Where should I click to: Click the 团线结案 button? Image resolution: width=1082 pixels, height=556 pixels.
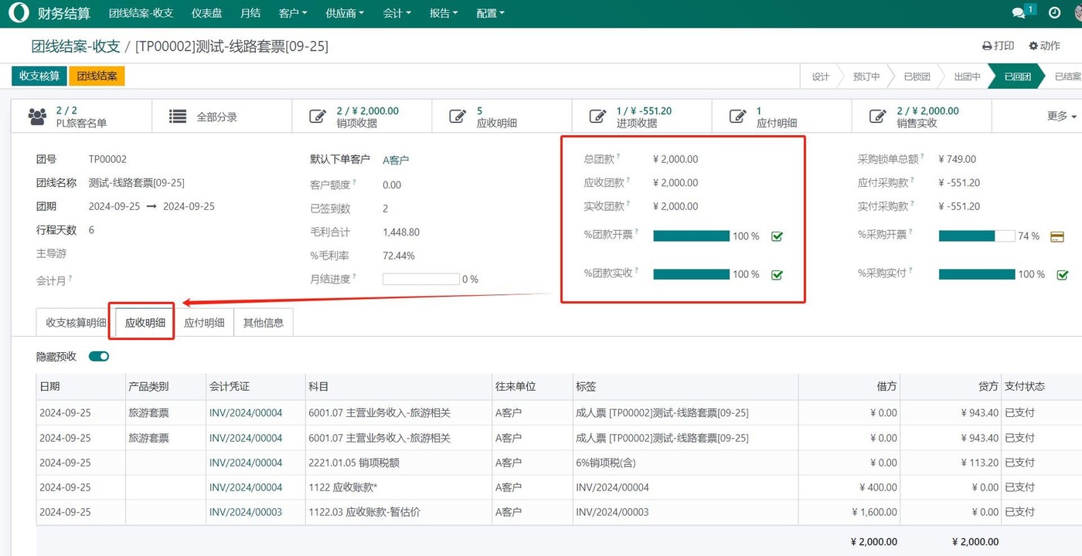[x=97, y=76]
